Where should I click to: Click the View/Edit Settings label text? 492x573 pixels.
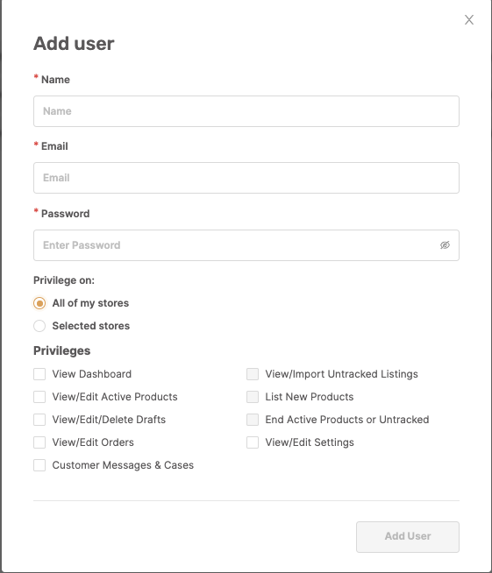(x=310, y=442)
